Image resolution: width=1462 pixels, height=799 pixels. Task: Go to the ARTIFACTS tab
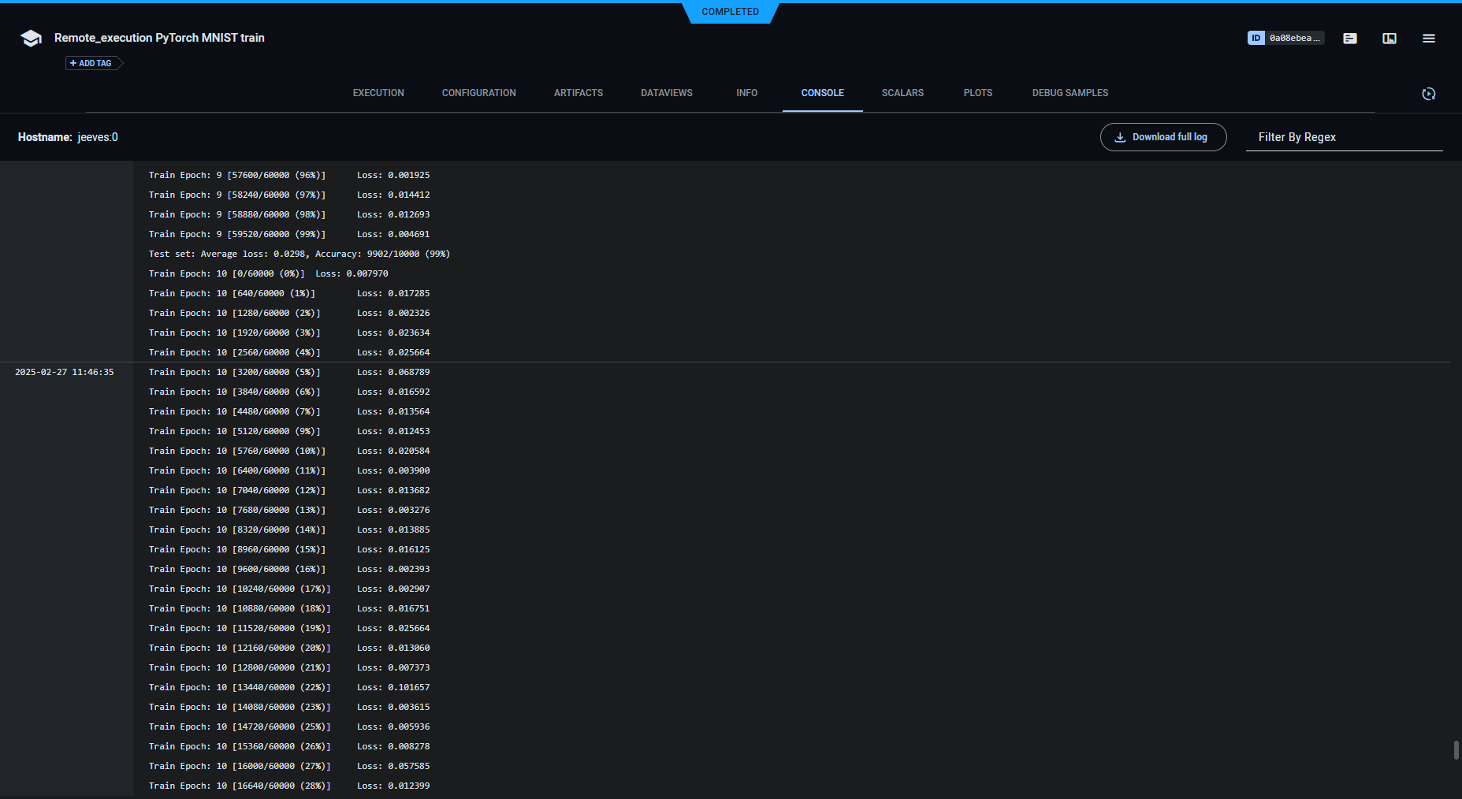coord(578,93)
